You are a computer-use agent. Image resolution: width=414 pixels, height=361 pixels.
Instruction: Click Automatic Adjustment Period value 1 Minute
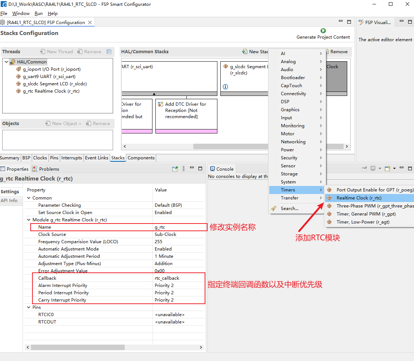pyautogui.click(x=178, y=256)
